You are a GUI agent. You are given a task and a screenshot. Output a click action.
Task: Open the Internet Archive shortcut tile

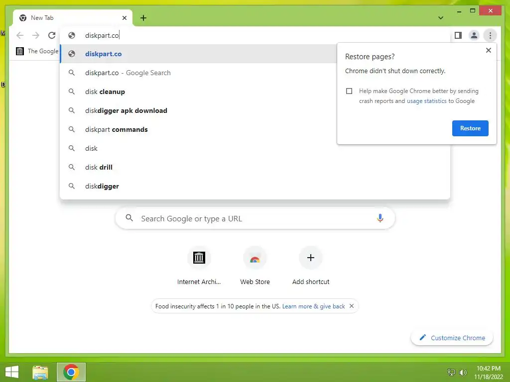(x=199, y=266)
